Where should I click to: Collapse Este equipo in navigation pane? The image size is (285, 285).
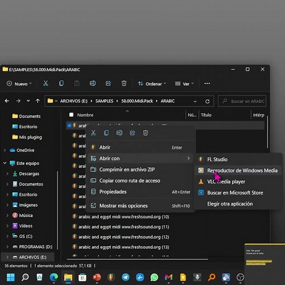(5, 163)
